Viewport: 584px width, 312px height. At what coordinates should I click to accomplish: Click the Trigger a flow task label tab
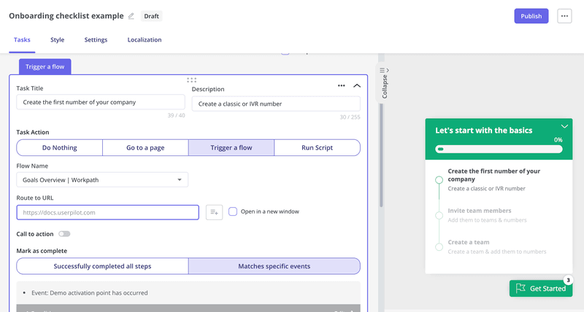tap(45, 66)
